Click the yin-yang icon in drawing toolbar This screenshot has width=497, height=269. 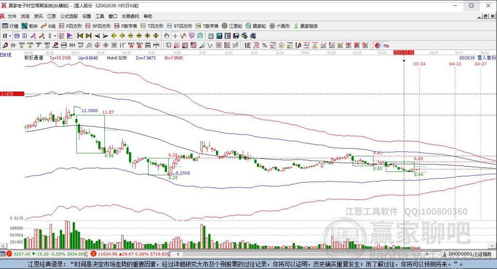point(378,45)
